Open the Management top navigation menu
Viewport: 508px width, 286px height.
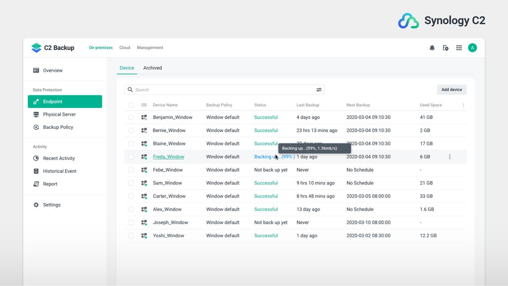150,48
